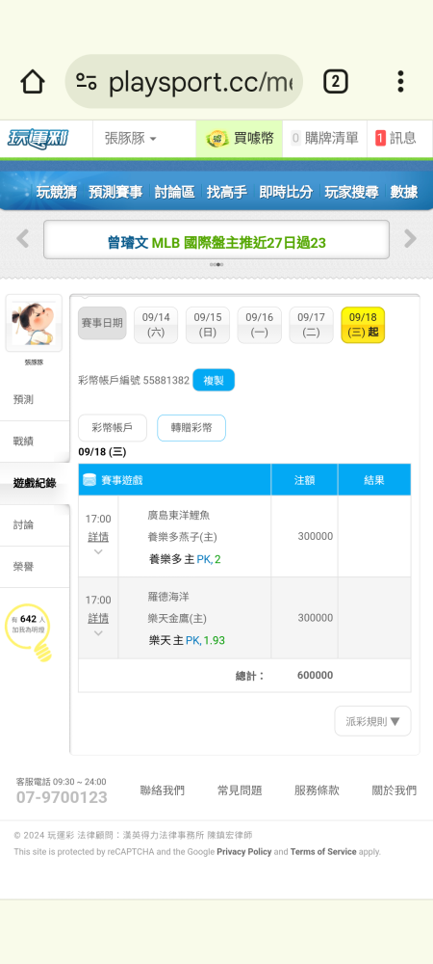This screenshot has width=433, height=964.
Task: Click 詳情 link for 羅德海洋 game
Action: click(98, 618)
